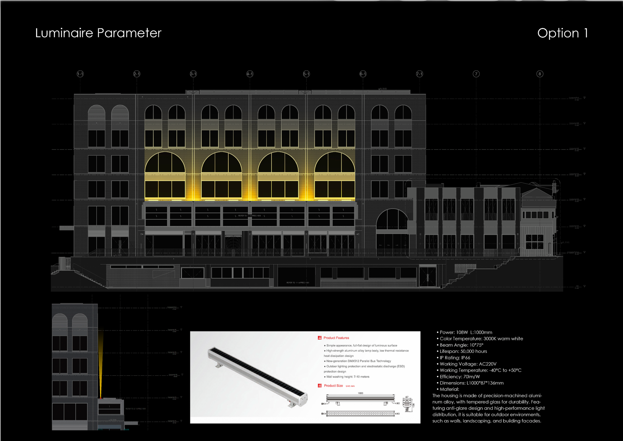Click the Option 1 heading
This screenshot has width=623, height=441.
click(562, 33)
